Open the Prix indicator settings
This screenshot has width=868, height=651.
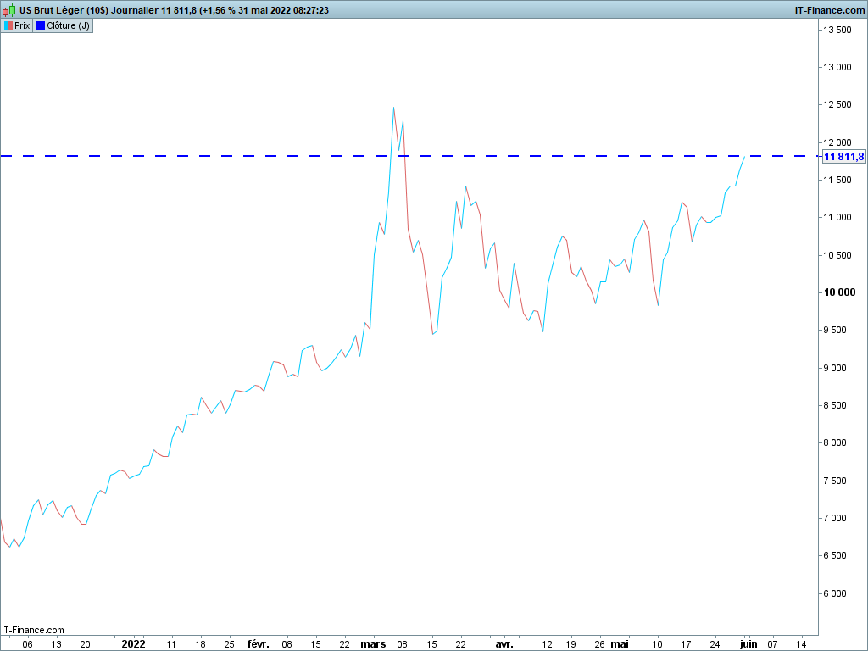pos(17,25)
